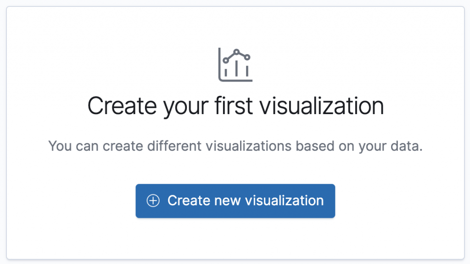Click the empty-state visualization icon

tap(235, 65)
